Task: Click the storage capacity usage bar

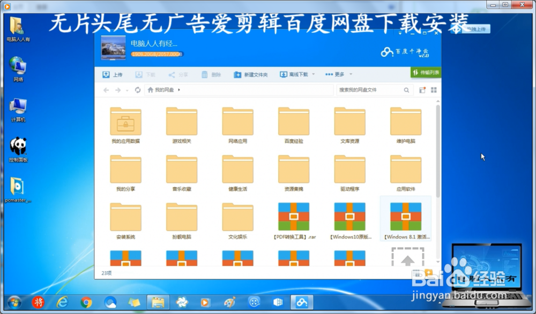Action: [x=157, y=54]
